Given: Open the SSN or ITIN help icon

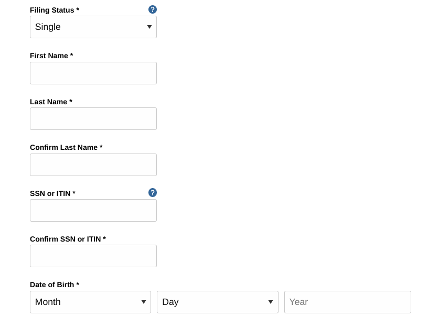Looking at the screenshot, I should (152, 192).
